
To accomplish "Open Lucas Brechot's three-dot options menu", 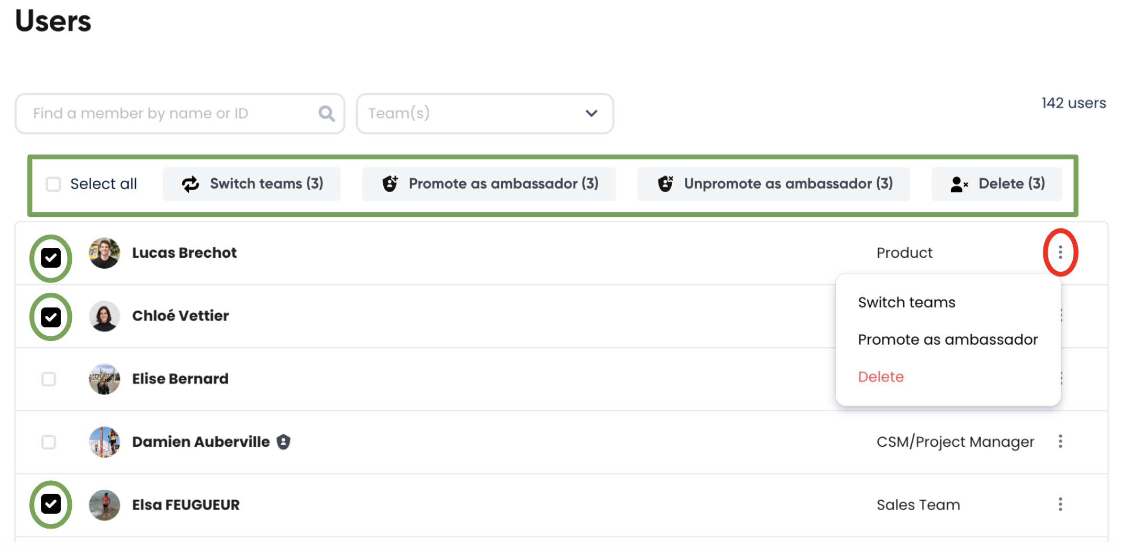I will pos(1060,252).
